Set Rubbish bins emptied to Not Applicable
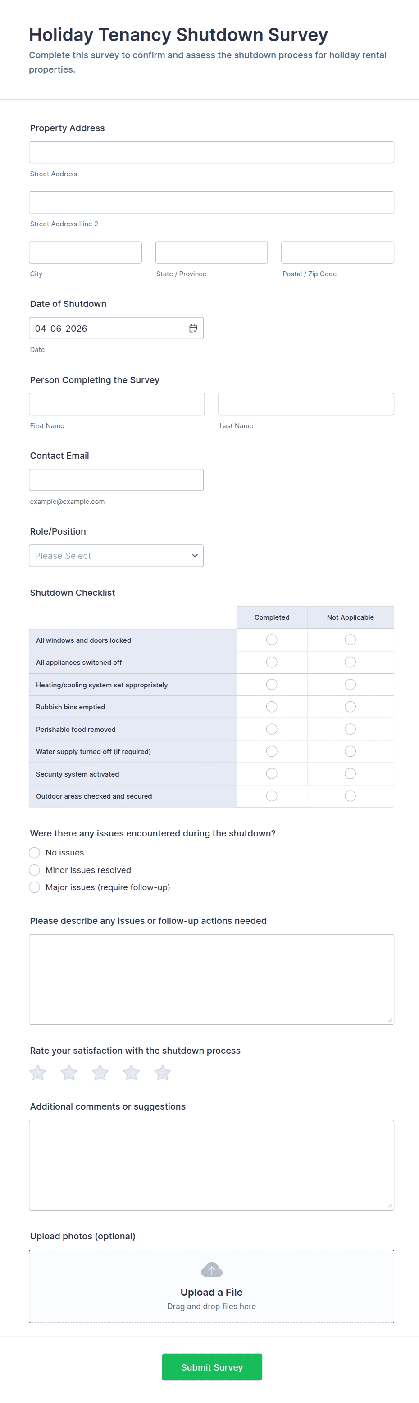Viewport: 419px width, 1403px height. coord(350,707)
